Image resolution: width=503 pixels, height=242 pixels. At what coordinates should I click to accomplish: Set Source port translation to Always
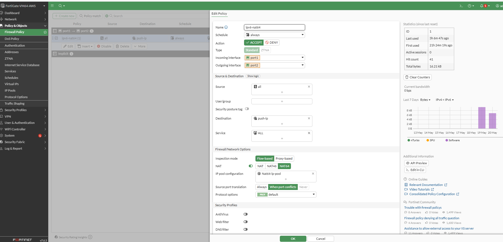pos(262,187)
